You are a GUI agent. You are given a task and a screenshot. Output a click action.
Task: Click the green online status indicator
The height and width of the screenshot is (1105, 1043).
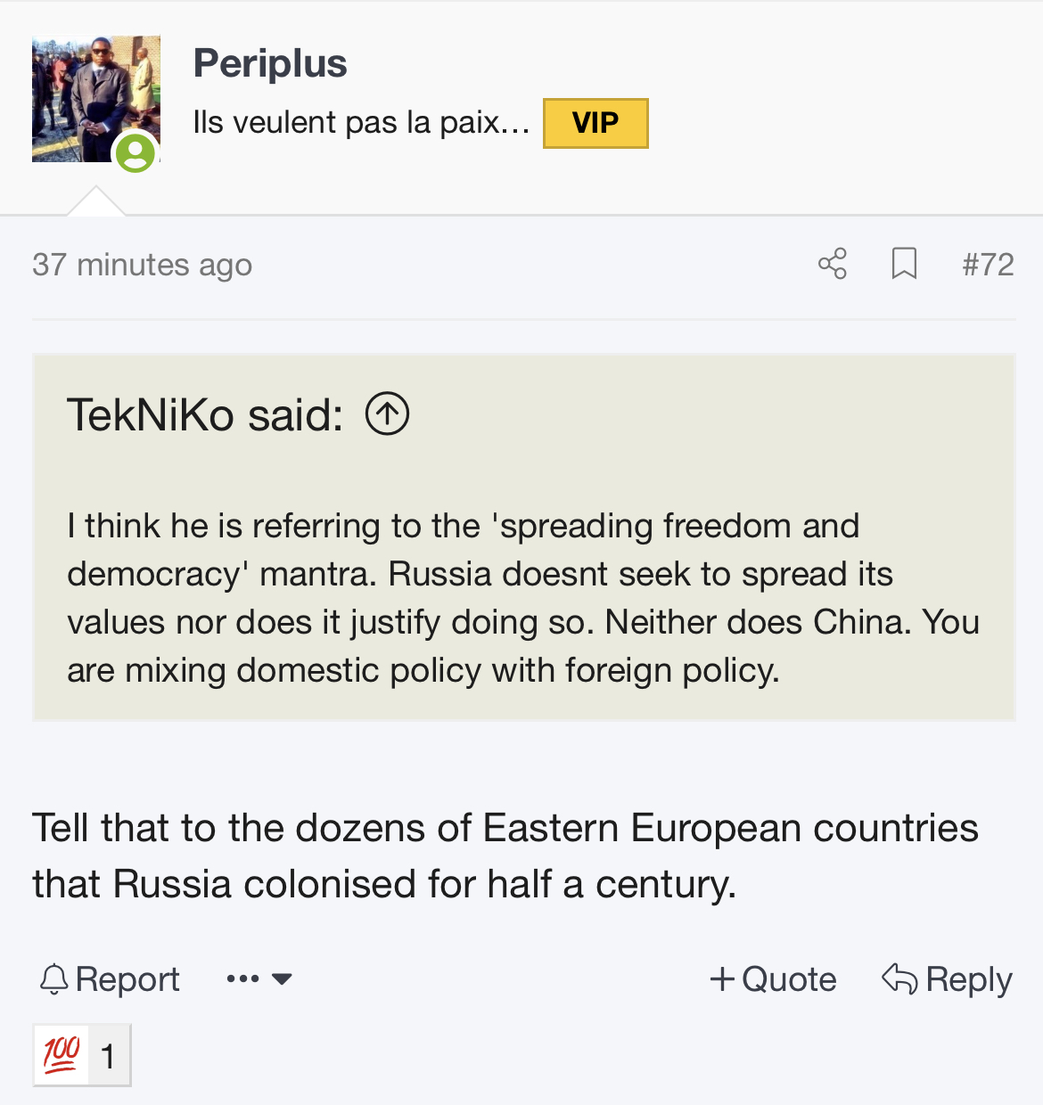pyautogui.click(x=136, y=152)
